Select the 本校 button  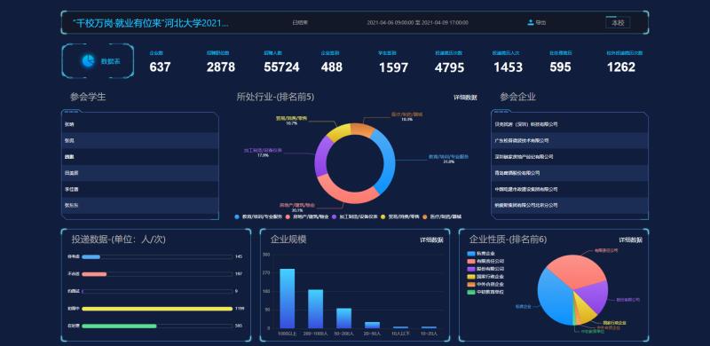click(x=618, y=23)
